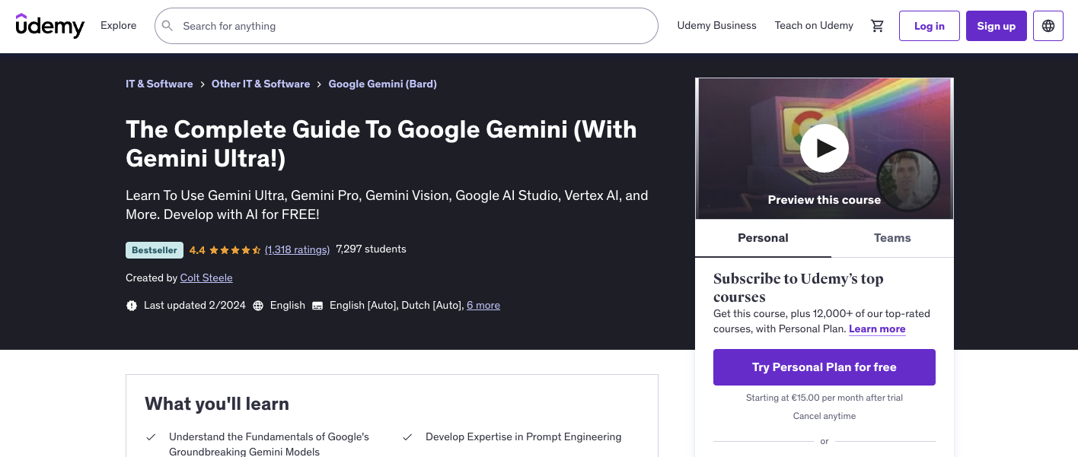1078x457 pixels.
Task: Click the closed captions icon near languages
Action: (316, 305)
